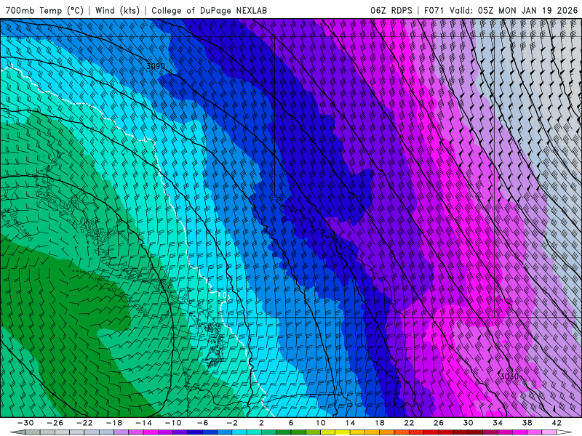Click the cyan swatch under -2

239,432
